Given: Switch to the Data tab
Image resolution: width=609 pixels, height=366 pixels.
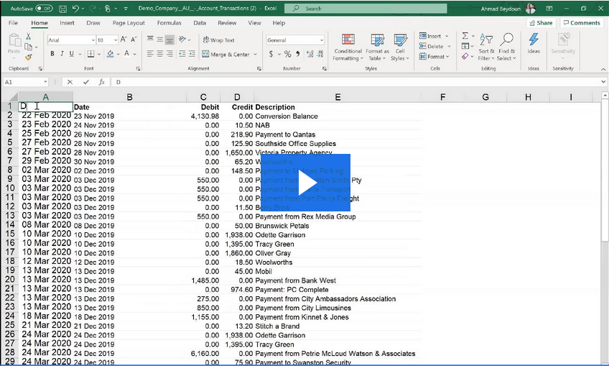Looking at the screenshot, I should click(200, 23).
